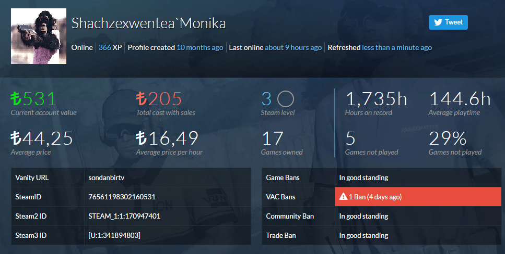
Task: Click Trade Ban 'In good standing' status
Action: (x=363, y=235)
